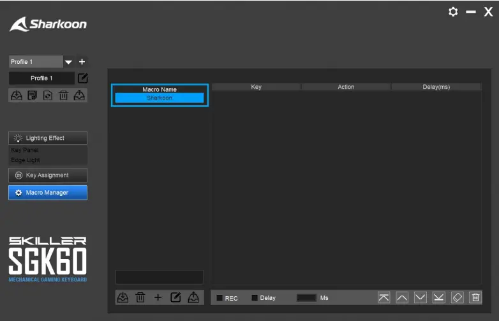Click the Sharkoon logo
This screenshot has width=499, height=321.
(x=48, y=24)
